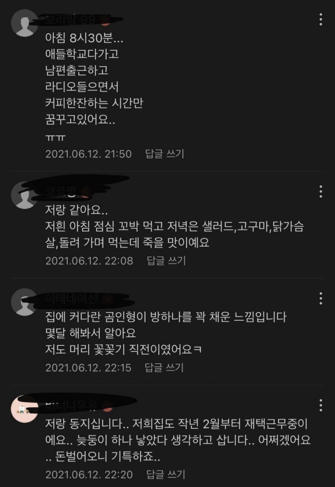Viewport: 335px width, 487px height.
Task: Click 답글 쓰기 under the 21:50 comment
Action: tap(165, 154)
